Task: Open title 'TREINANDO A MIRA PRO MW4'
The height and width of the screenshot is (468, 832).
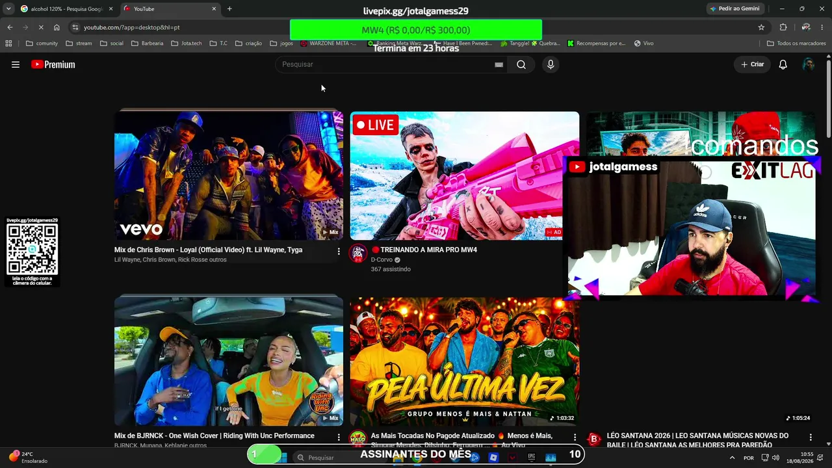Action: click(x=424, y=250)
